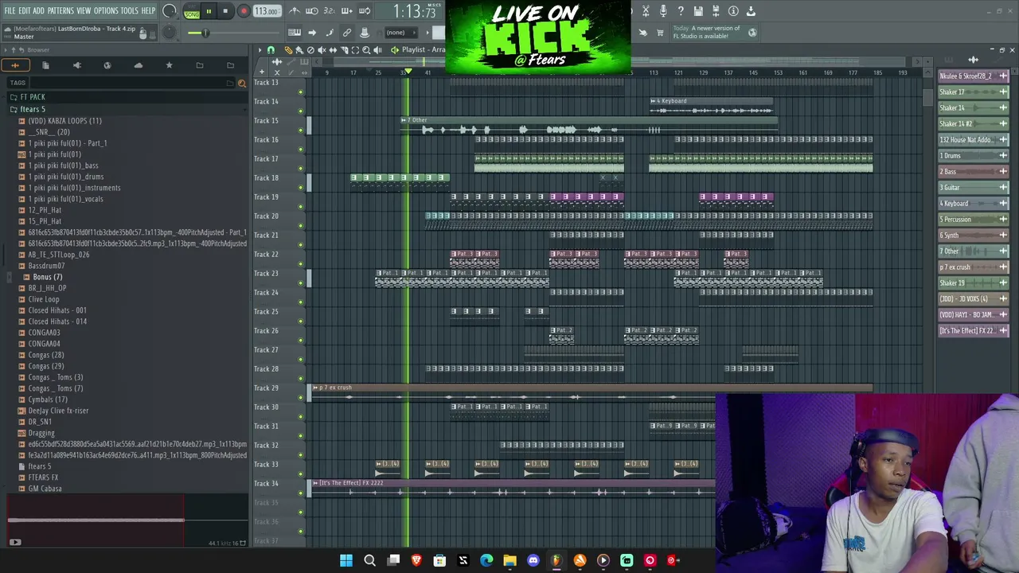Select the Playback speaker tool in Playlist

[377, 50]
